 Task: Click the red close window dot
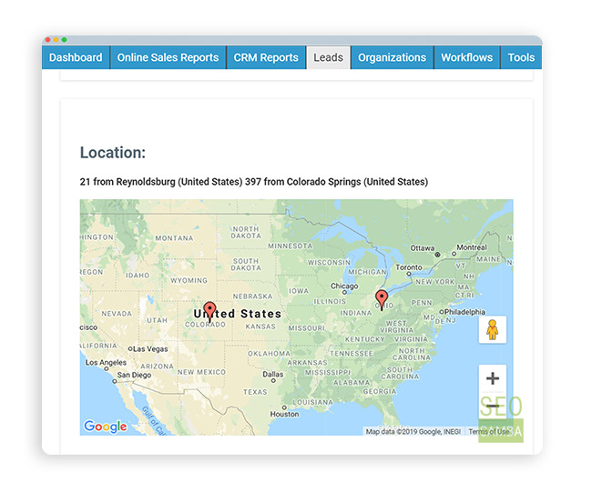coord(48,40)
